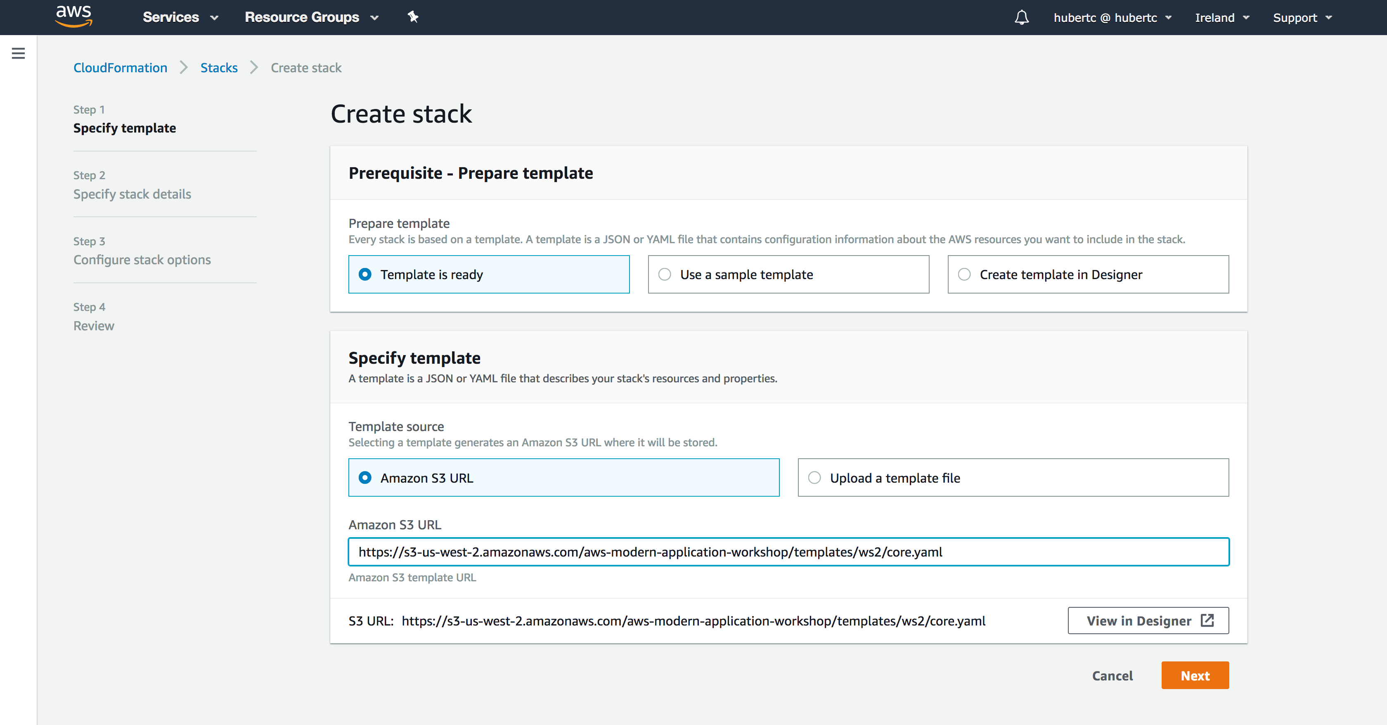Open the hubertc @ hubertc account menu
The width and height of the screenshot is (1387, 725).
pyautogui.click(x=1112, y=18)
